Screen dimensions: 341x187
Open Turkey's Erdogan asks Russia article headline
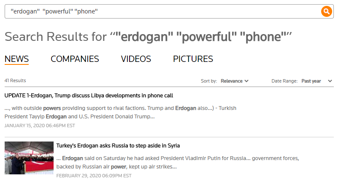(118, 146)
